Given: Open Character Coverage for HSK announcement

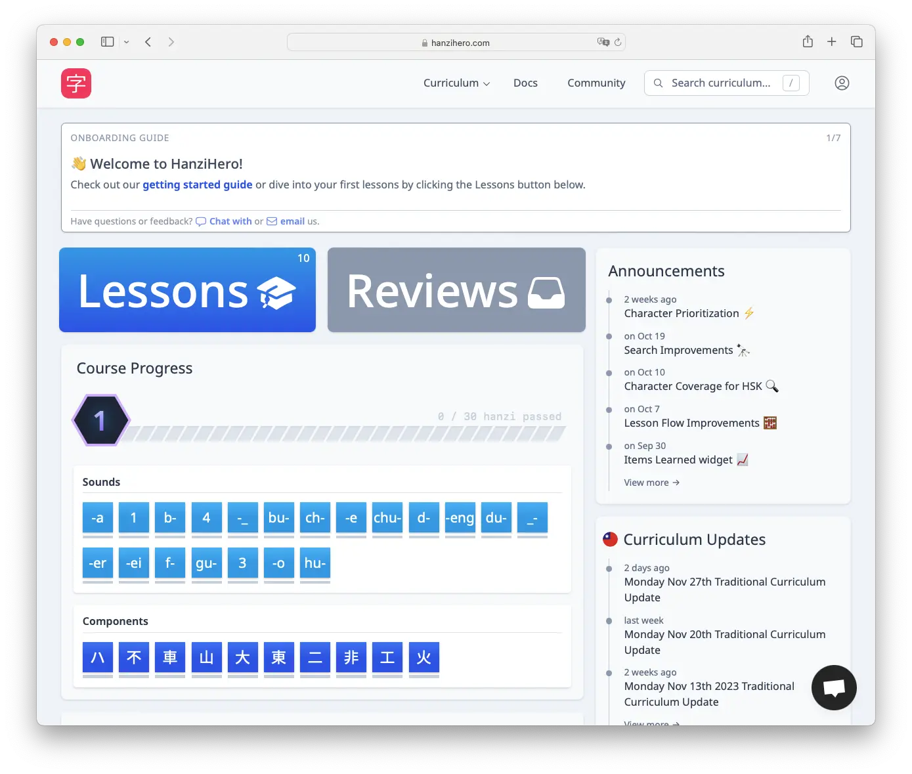Looking at the screenshot, I should pyautogui.click(x=701, y=387).
